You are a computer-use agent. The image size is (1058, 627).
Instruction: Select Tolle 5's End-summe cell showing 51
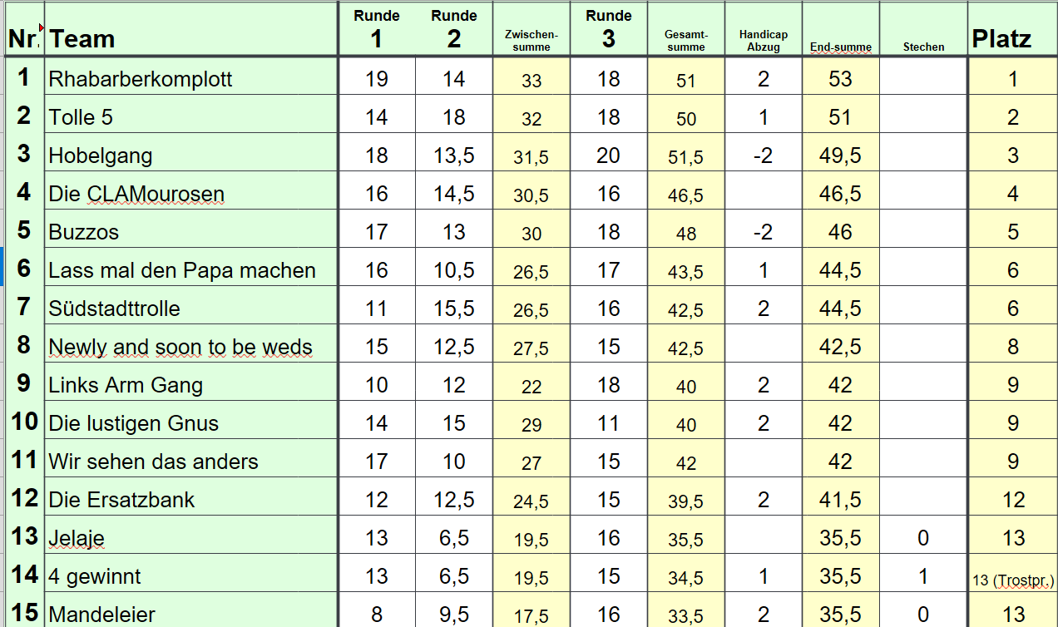840,117
